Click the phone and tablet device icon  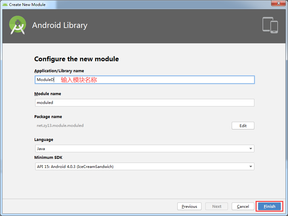[270, 25]
